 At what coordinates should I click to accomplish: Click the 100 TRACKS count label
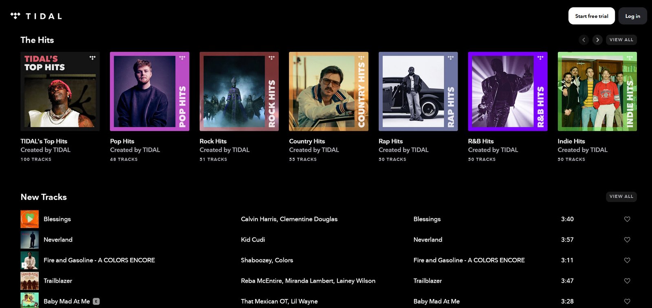coord(36,160)
